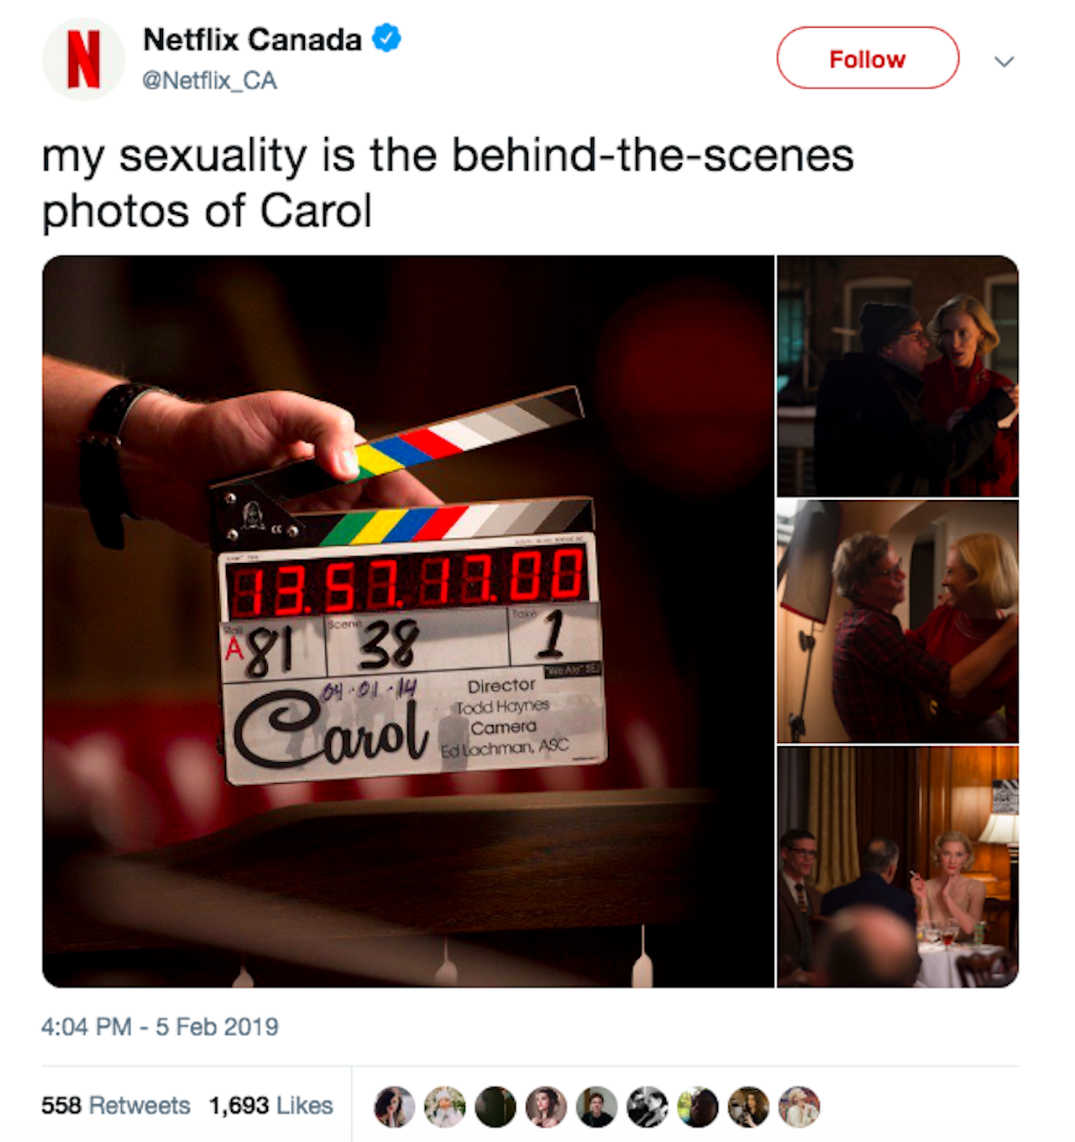
Task: Open the large Carol clapperboard photo
Action: (x=408, y=621)
